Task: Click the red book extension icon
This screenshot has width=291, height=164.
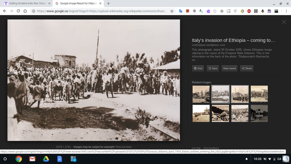Action: (x=187, y=11)
